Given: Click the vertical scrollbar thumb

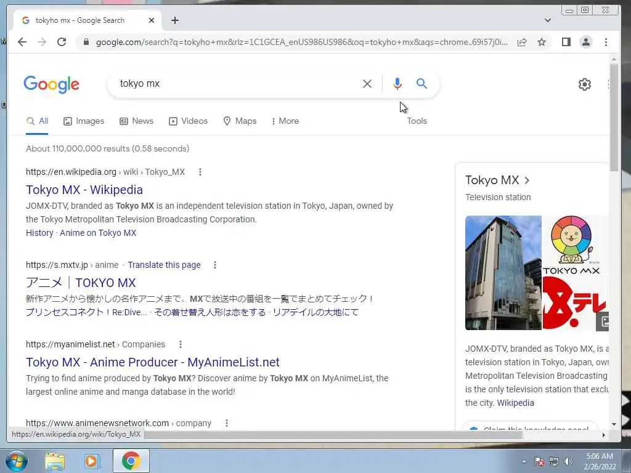Looking at the screenshot, I should [x=614, y=118].
